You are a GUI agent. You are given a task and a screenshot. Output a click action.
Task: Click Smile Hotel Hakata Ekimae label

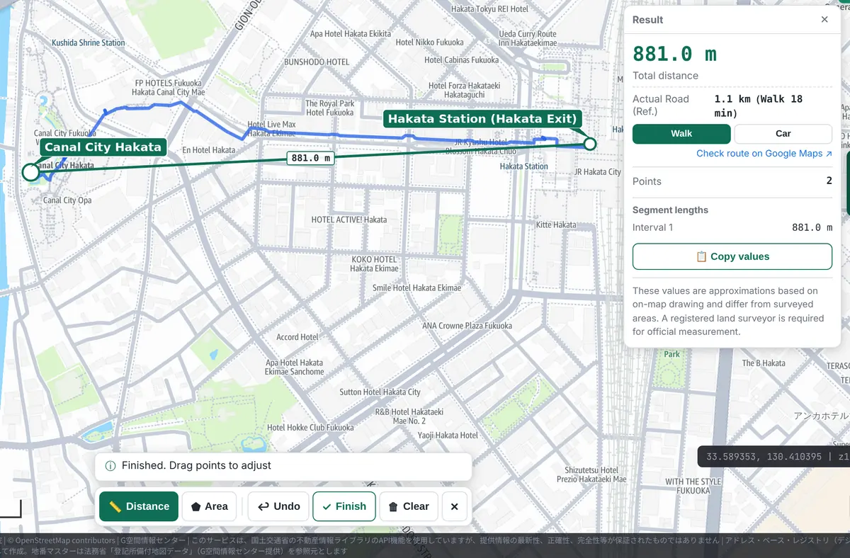click(416, 288)
